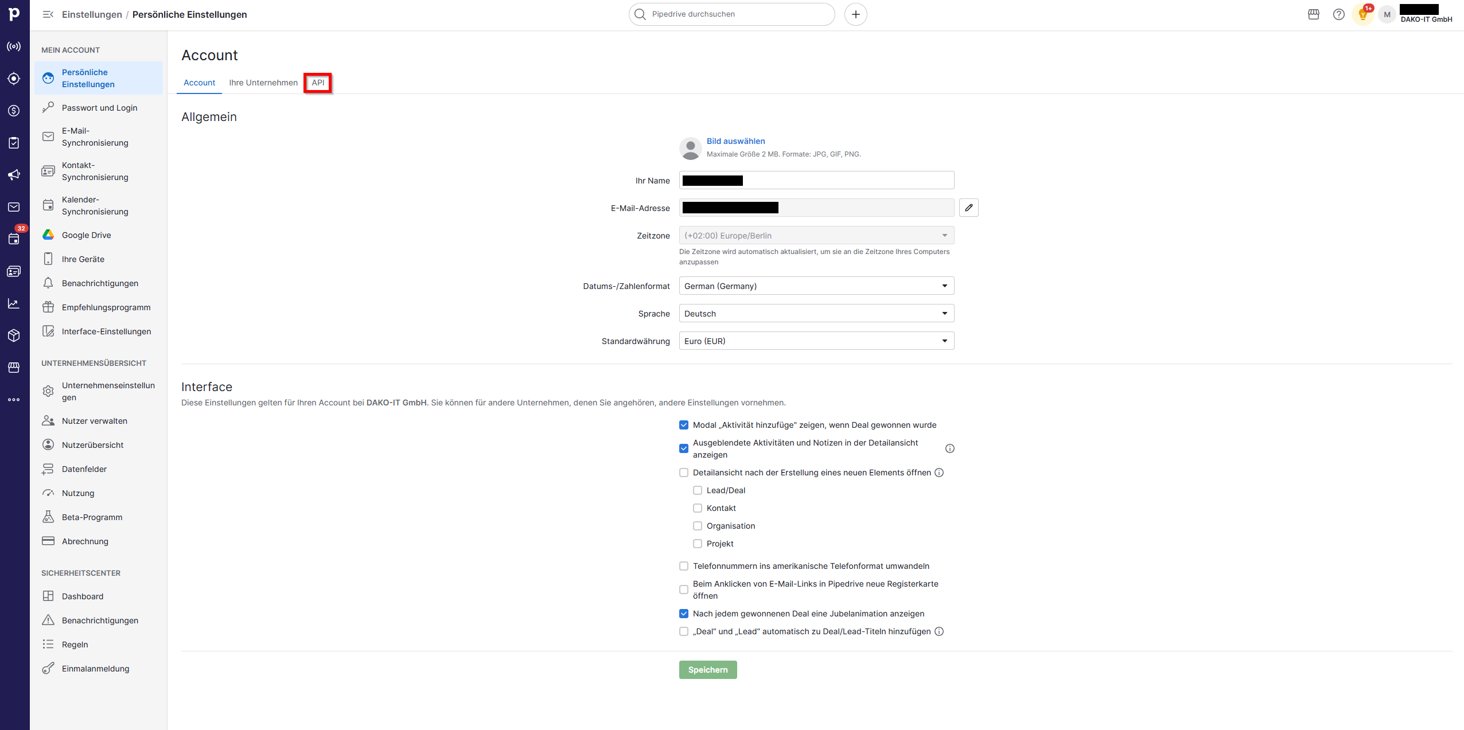Screen dimensions: 1464x730
Task: Toggle Modal Aktivität hinzufüge checkbox
Action: (684, 425)
